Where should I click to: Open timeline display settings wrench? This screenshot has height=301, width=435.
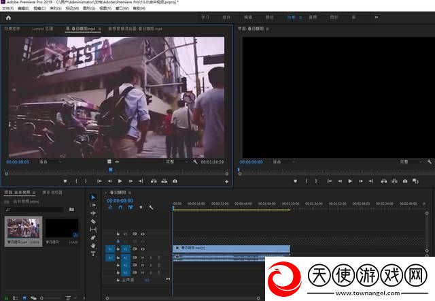pyautogui.click(x=151, y=207)
